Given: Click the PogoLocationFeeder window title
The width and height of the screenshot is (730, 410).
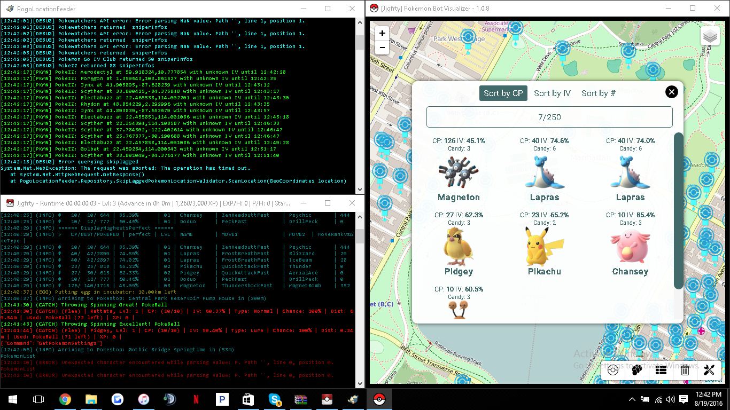Looking at the screenshot, I should [x=46, y=9].
